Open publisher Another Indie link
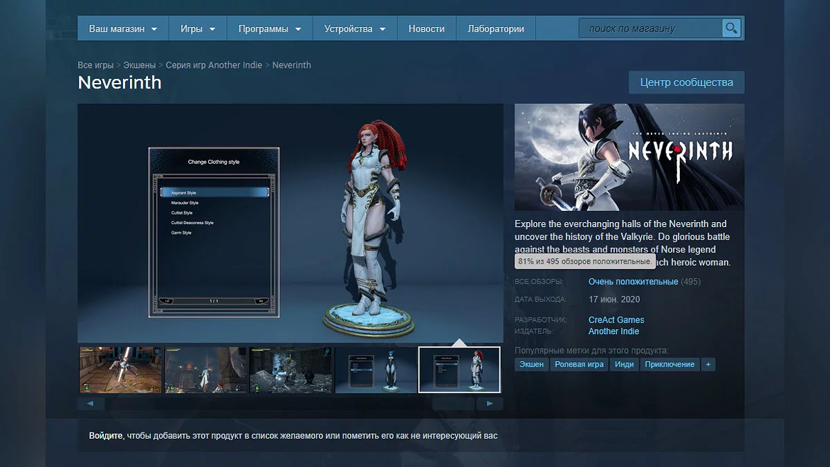Viewport: 830px width, 467px height. click(x=614, y=331)
